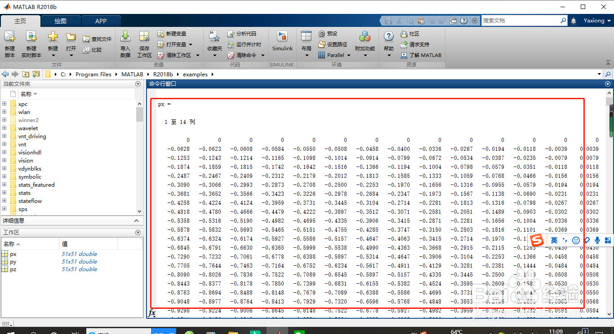Click 分析代码 (Analyze Code)

pyautogui.click(x=242, y=34)
